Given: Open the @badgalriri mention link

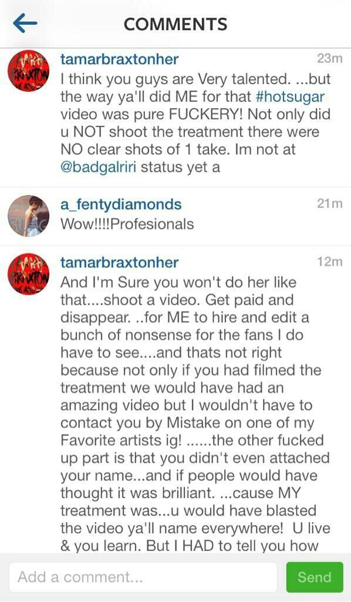Looking at the screenshot, I should 99,167.
